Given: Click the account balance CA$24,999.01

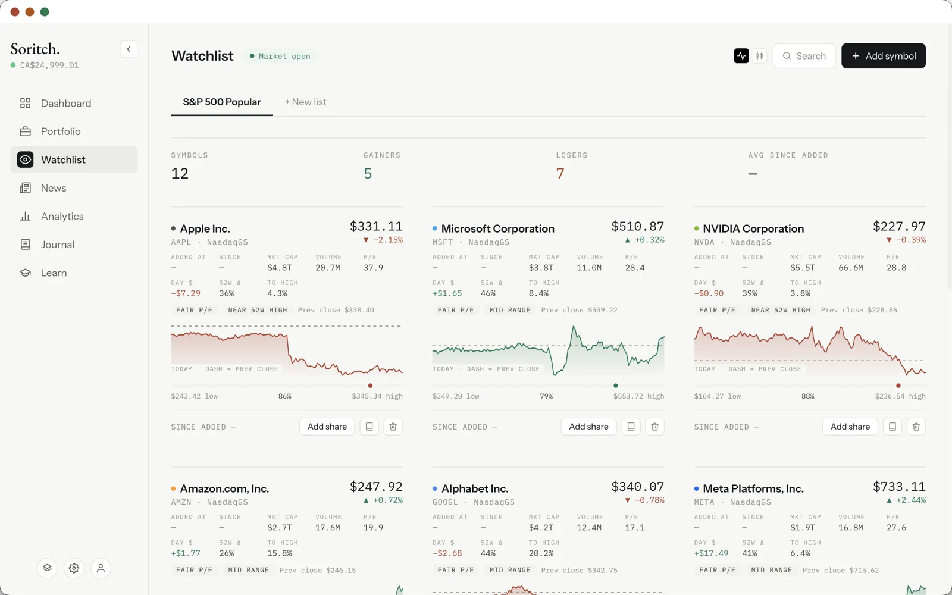Looking at the screenshot, I should (x=49, y=65).
